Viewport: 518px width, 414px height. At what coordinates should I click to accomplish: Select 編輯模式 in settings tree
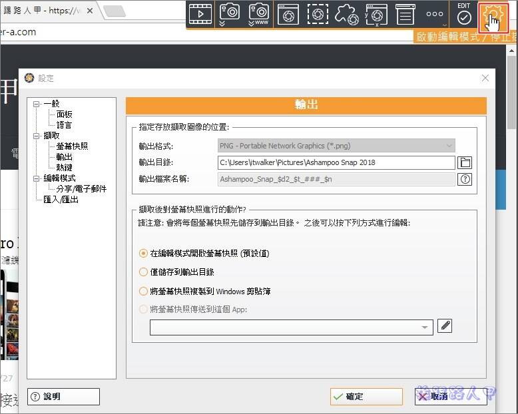tap(59, 178)
